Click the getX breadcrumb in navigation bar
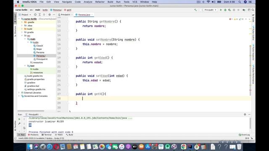 pyautogui.click(x=68, y=10)
